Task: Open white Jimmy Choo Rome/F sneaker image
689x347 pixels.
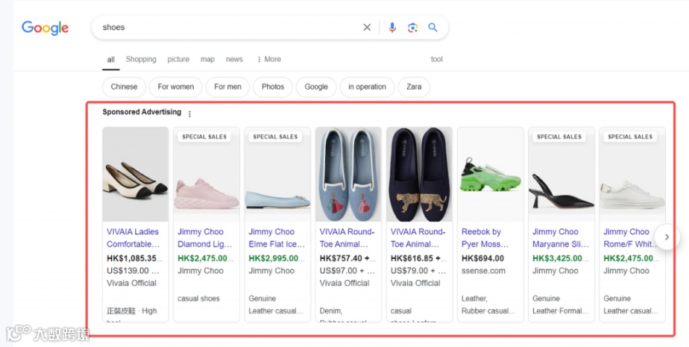Action: [x=632, y=174]
